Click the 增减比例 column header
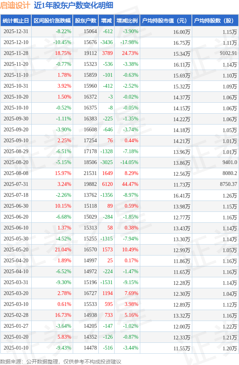This screenshot has width=239, height=365. (127, 21)
